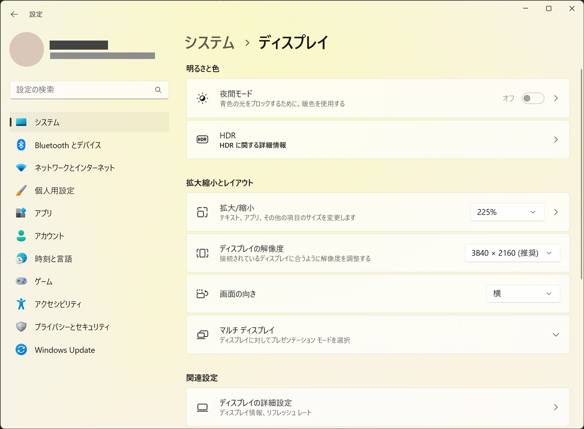The width and height of the screenshot is (584, 429).
Task: Open the 3840 × 2160 resolution dropdown
Action: pyautogui.click(x=512, y=253)
